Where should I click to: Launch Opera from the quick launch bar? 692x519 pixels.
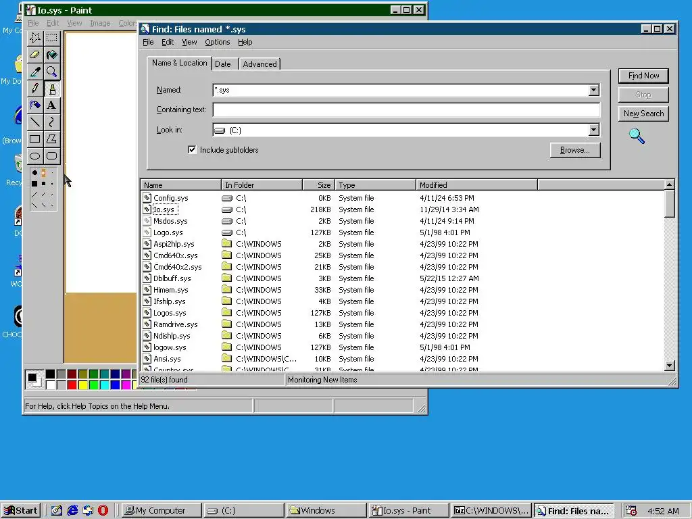click(x=103, y=511)
